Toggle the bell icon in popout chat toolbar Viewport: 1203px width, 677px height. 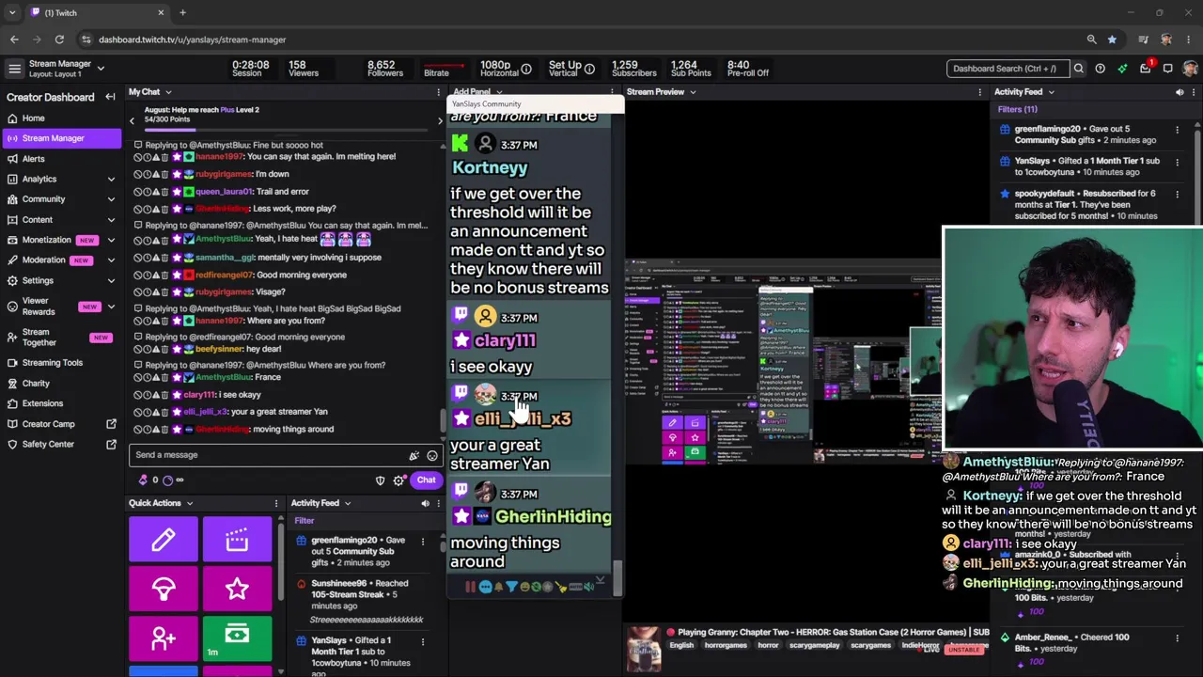pyautogui.click(x=498, y=587)
